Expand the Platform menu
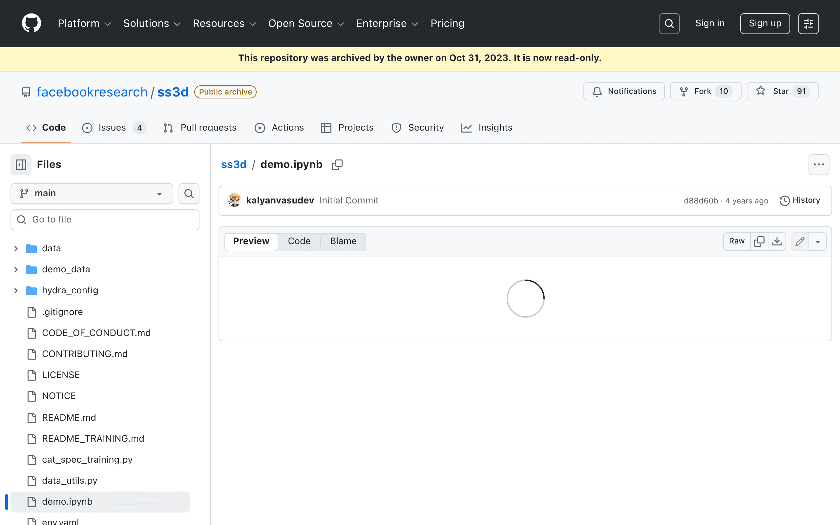The width and height of the screenshot is (840, 525). (84, 23)
